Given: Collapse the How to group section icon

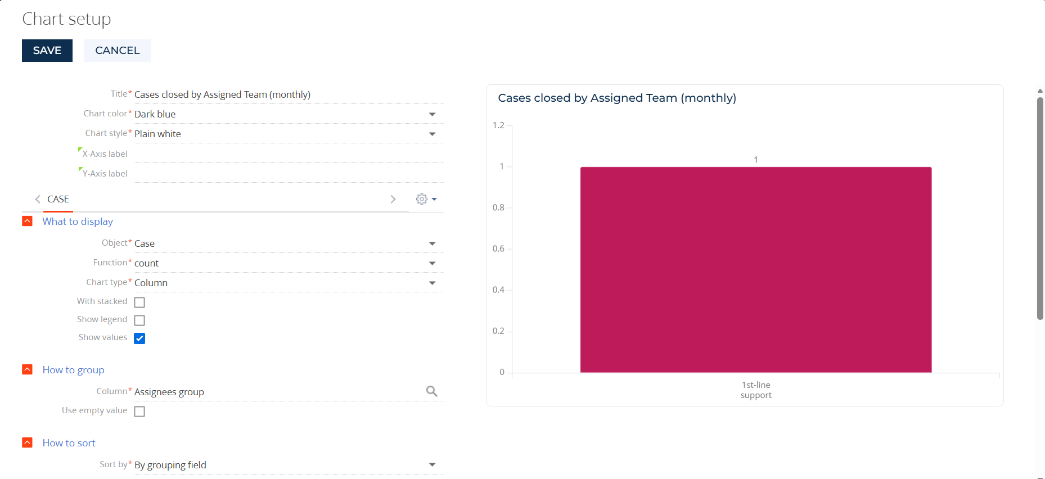Looking at the screenshot, I should pyautogui.click(x=27, y=369).
